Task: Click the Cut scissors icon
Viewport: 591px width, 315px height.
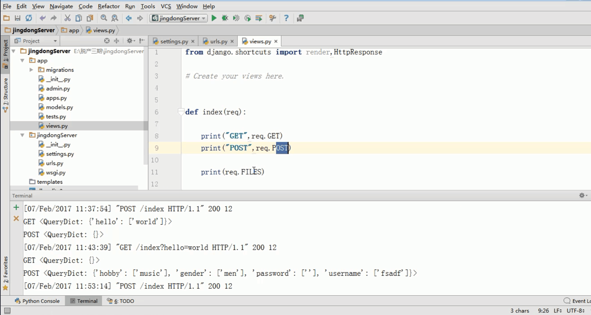Action: pos(67,18)
